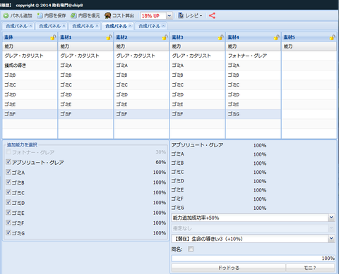Image resolution: width=339 pixels, height=274 pixels.
Task: Select ゴミG row in 素材4 column
Action: click(253, 114)
